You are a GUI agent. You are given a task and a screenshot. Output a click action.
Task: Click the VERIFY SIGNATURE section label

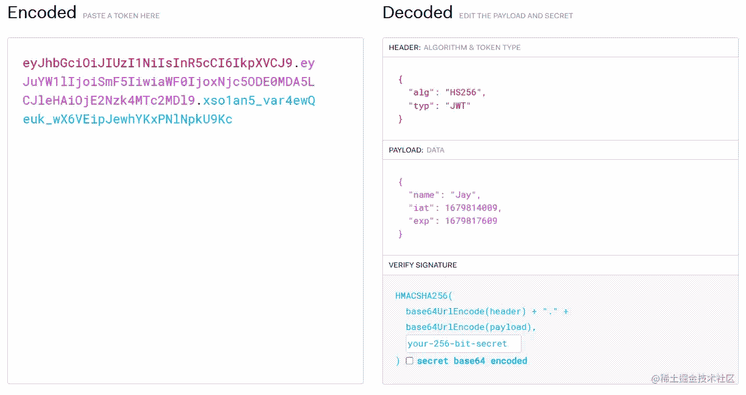click(422, 265)
